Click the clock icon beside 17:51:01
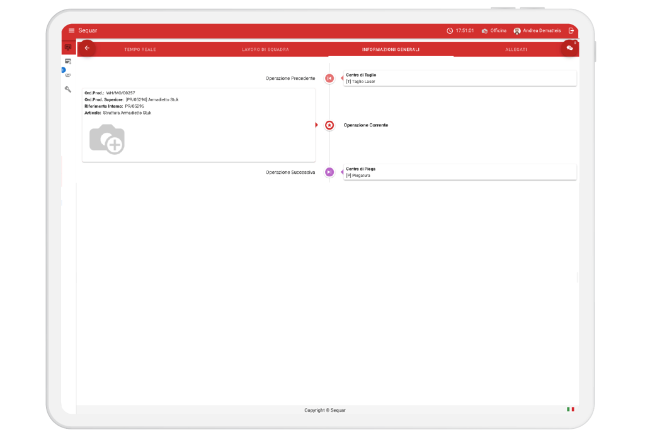Screen dimensions: 645x437 450,31
